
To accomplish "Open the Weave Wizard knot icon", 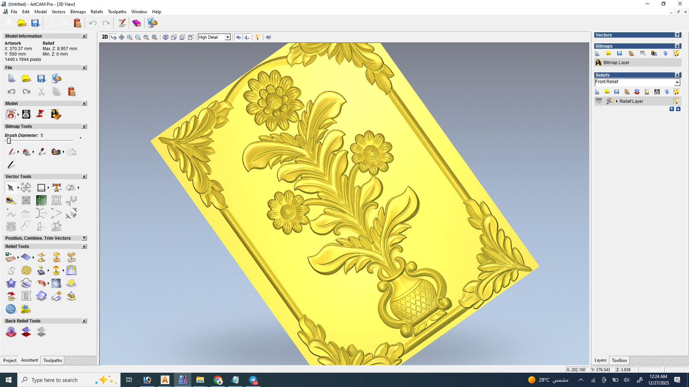I will [26, 270].
